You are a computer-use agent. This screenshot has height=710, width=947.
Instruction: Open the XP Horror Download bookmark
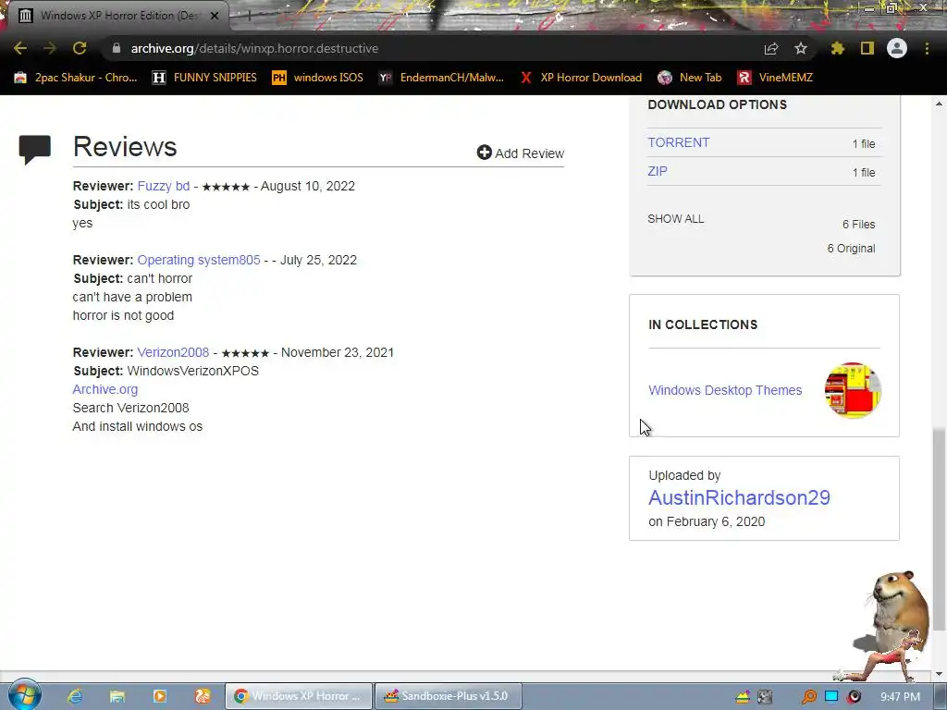pyautogui.click(x=581, y=78)
